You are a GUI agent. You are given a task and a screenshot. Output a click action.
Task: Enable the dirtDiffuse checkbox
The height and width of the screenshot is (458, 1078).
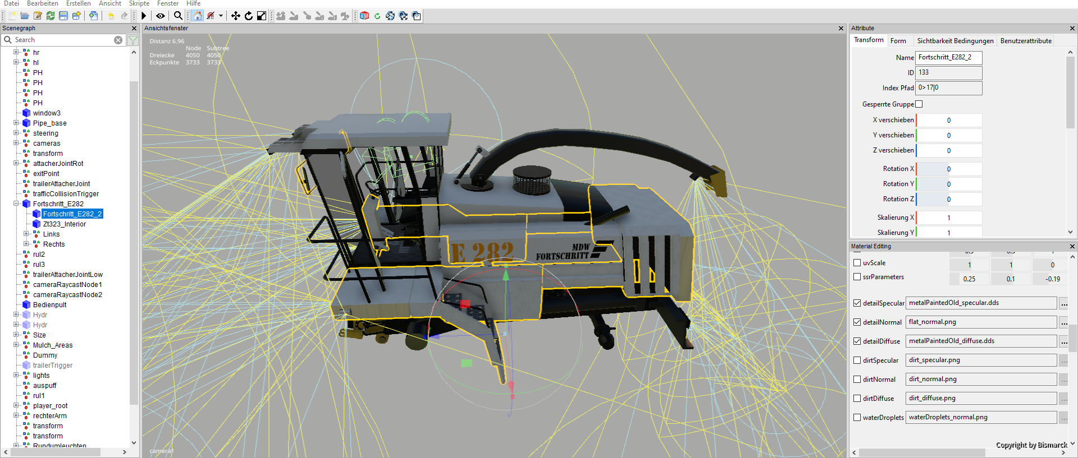coord(857,398)
